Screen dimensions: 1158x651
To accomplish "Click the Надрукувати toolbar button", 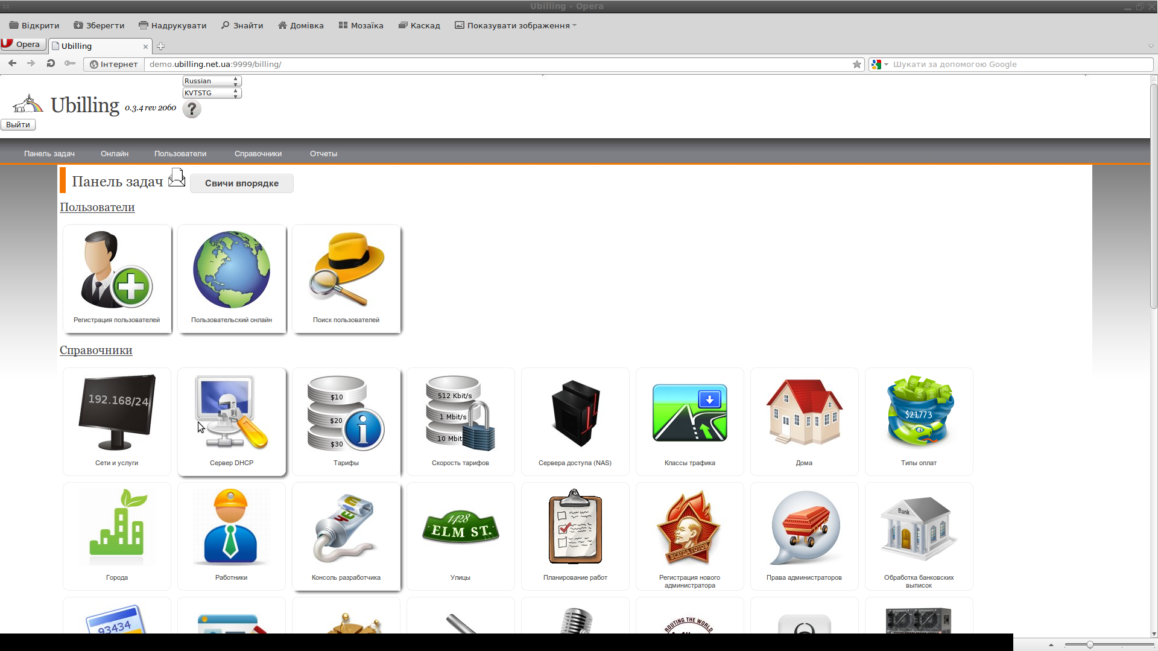I will tap(172, 25).
